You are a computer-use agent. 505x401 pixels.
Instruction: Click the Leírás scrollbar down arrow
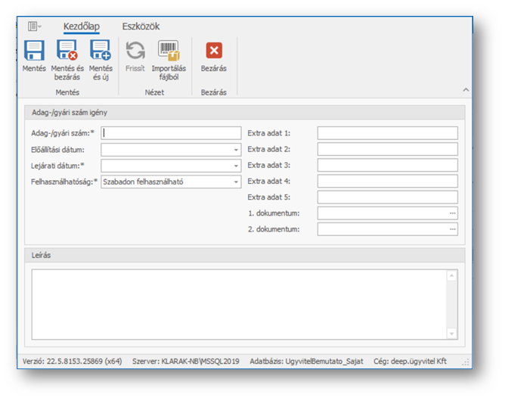[x=452, y=334]
